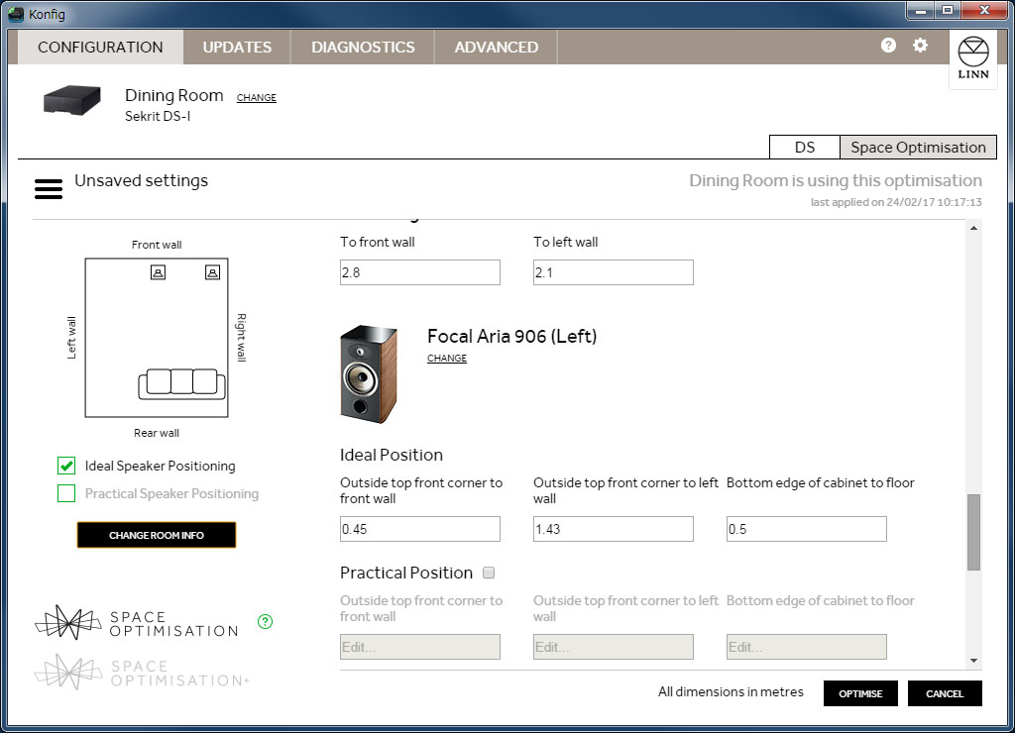Click the scroll up arrow

(973, 228)
